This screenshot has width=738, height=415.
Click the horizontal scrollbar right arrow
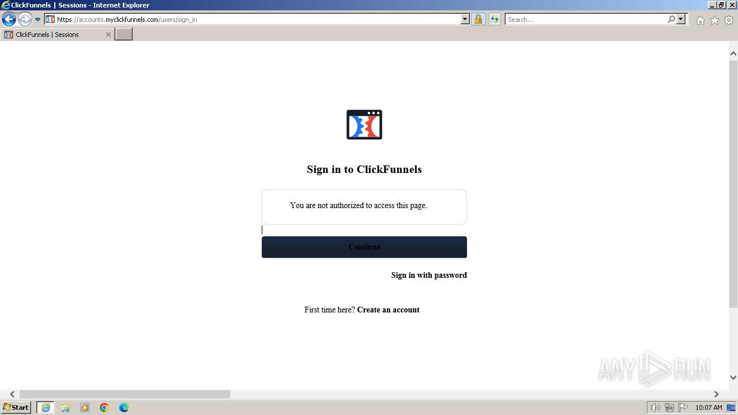716,394
